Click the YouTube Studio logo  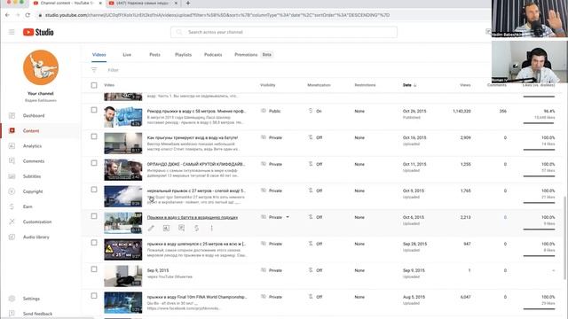click(38, 32)
